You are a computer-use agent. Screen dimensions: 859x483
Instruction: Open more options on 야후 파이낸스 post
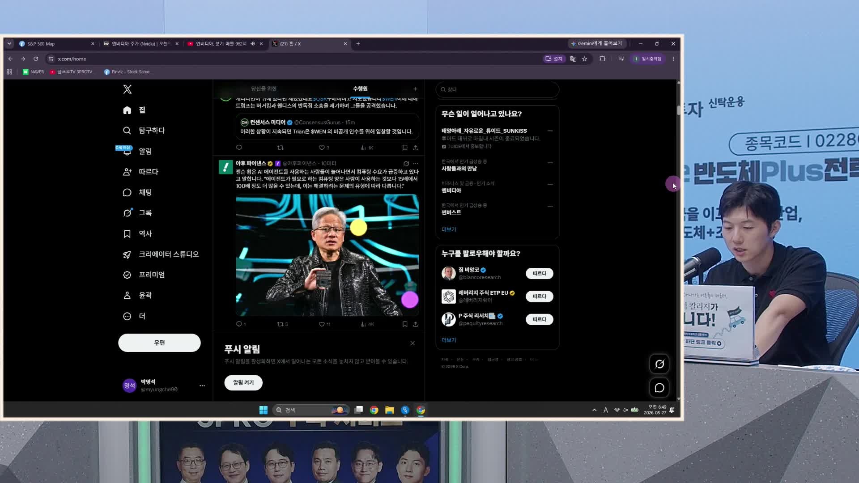tap(416, 164)
